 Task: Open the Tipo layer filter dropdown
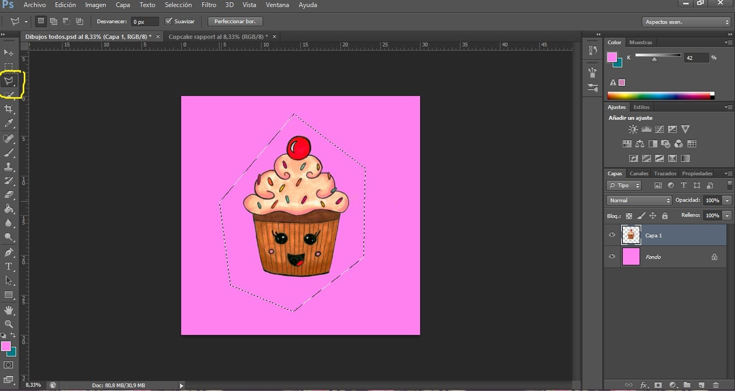pyautogui.click(x=624, y=185)
